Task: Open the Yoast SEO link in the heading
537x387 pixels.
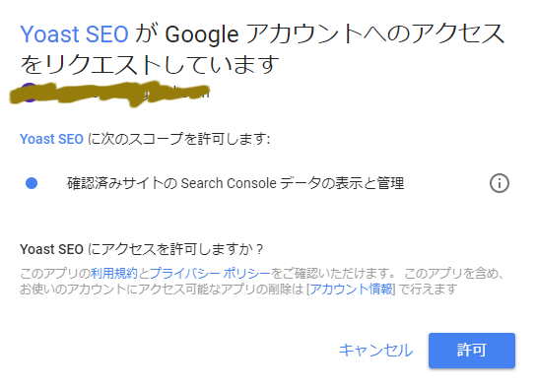Action: [x=74, y=34]
